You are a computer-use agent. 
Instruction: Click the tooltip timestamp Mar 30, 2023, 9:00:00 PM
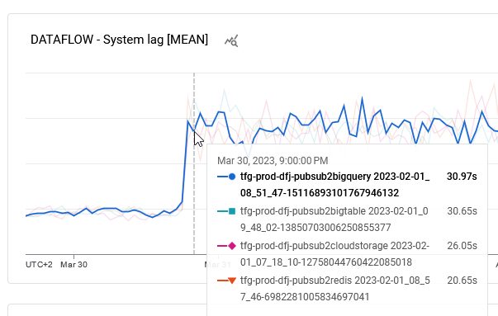(273, 161)
